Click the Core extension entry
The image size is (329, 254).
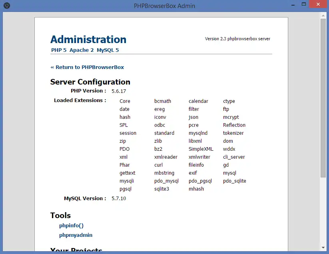click(x=125, y=101)
